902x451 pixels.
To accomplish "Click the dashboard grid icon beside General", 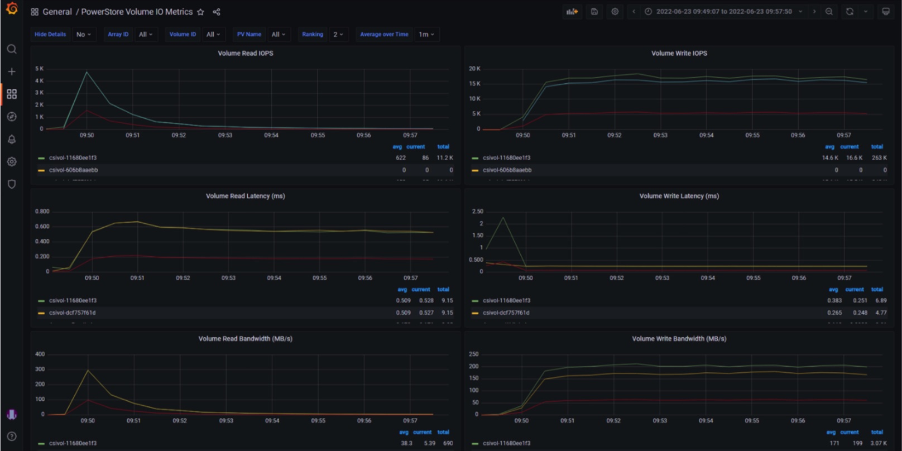I will click(35, 12).
